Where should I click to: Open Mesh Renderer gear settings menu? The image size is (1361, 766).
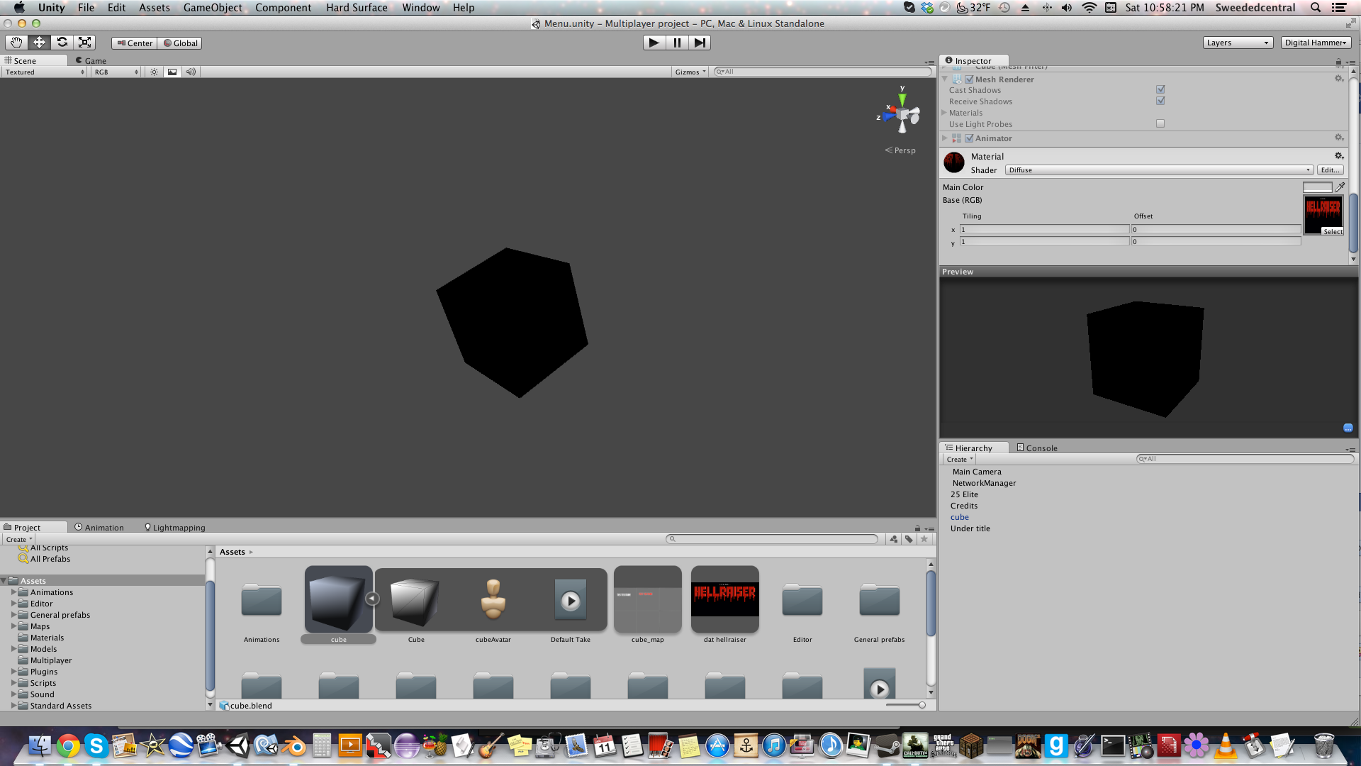[x=1339, y=79]
